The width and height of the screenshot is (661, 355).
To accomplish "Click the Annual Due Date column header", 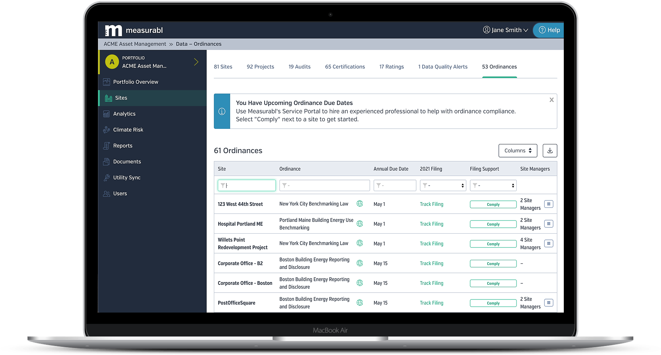I will [391, 169].
